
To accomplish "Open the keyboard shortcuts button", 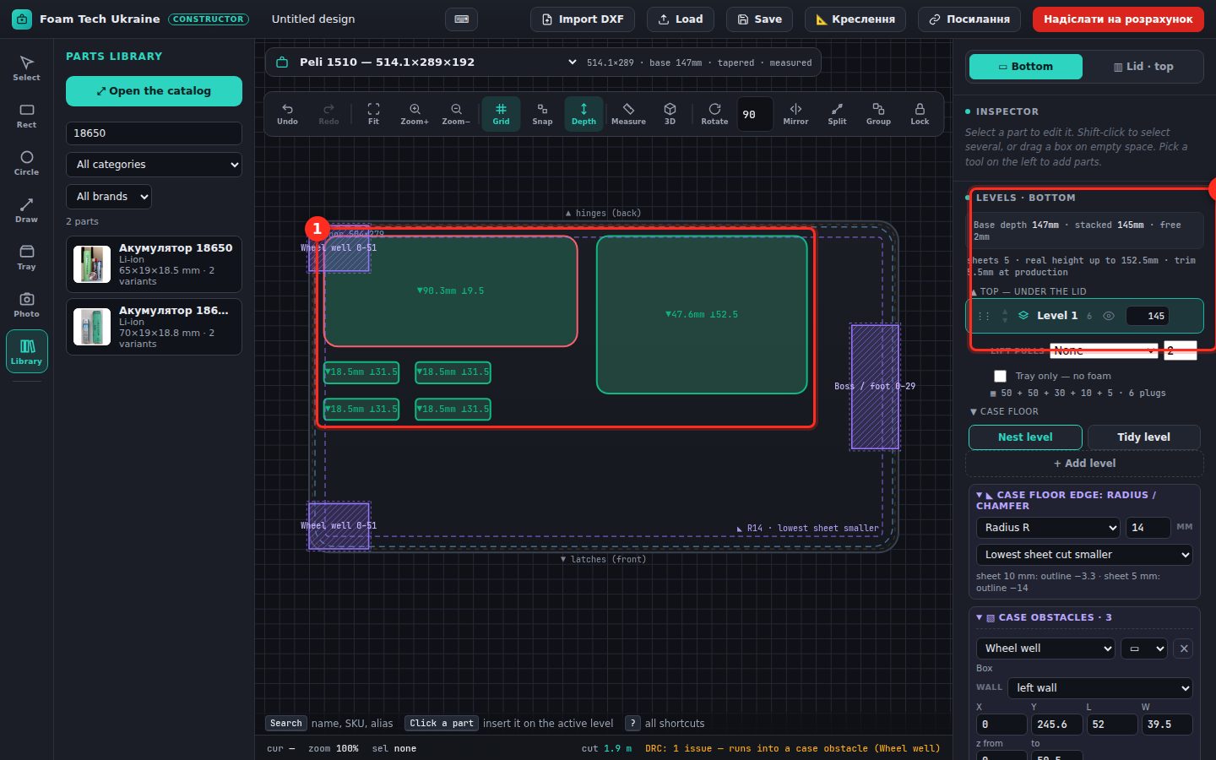I will (461, 19).
